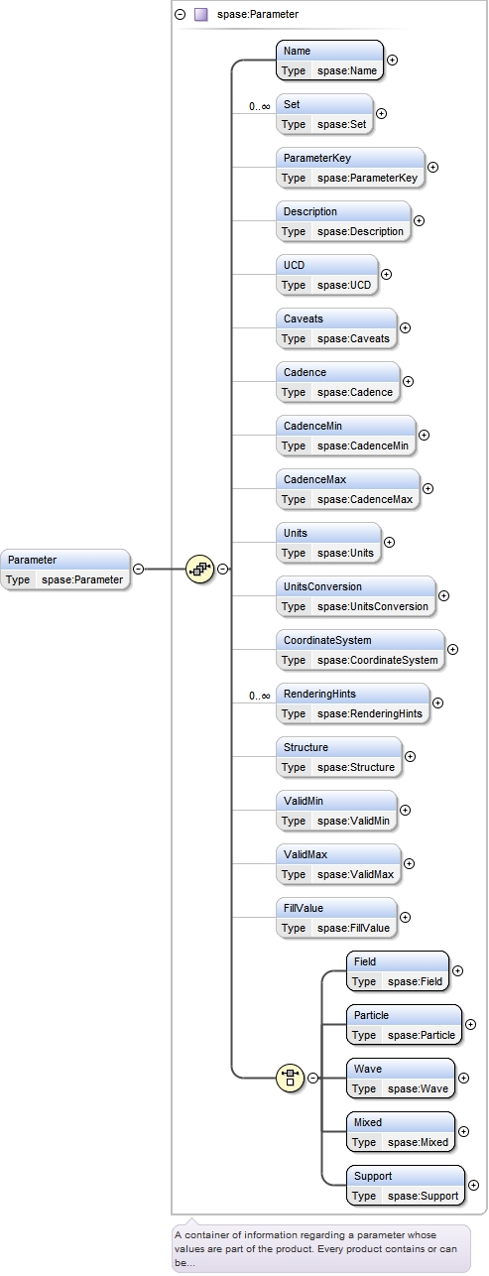This screenshot has height=1276, width=489.
Task: Expand the ParameterKey element
Action: (432, 167)
